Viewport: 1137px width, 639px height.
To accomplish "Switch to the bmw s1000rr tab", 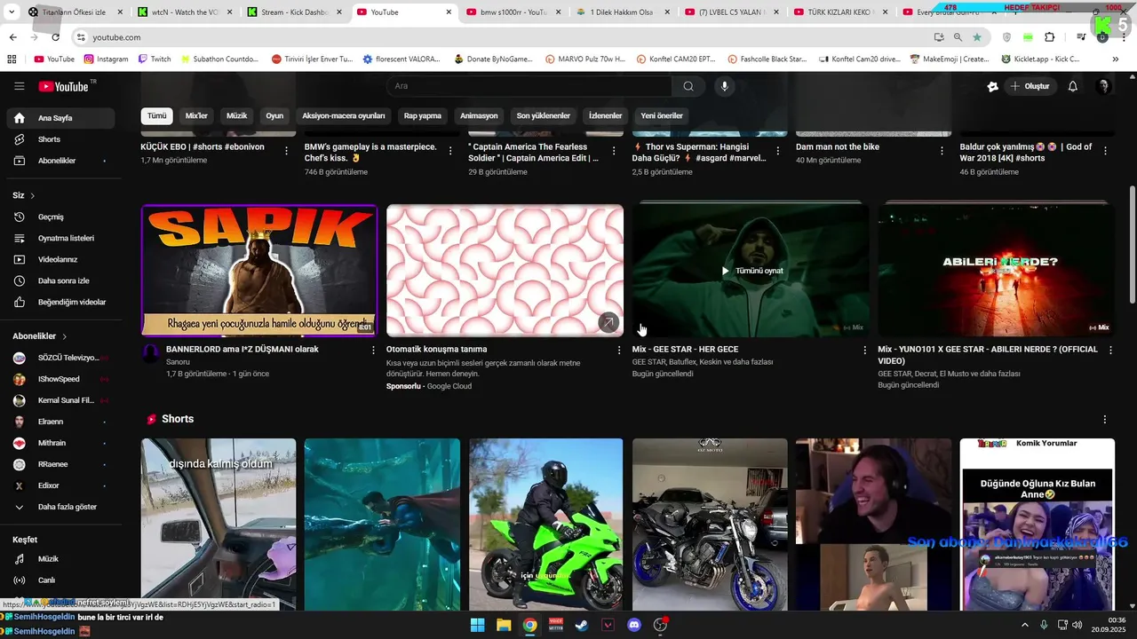I will point(513,12).
